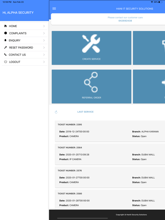Select LOGOUT in the sidebar

click(25, 62)
